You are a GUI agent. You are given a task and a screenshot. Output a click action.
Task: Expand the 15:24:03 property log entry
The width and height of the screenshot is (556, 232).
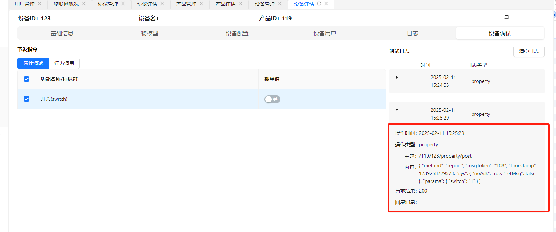pos(397,77)
